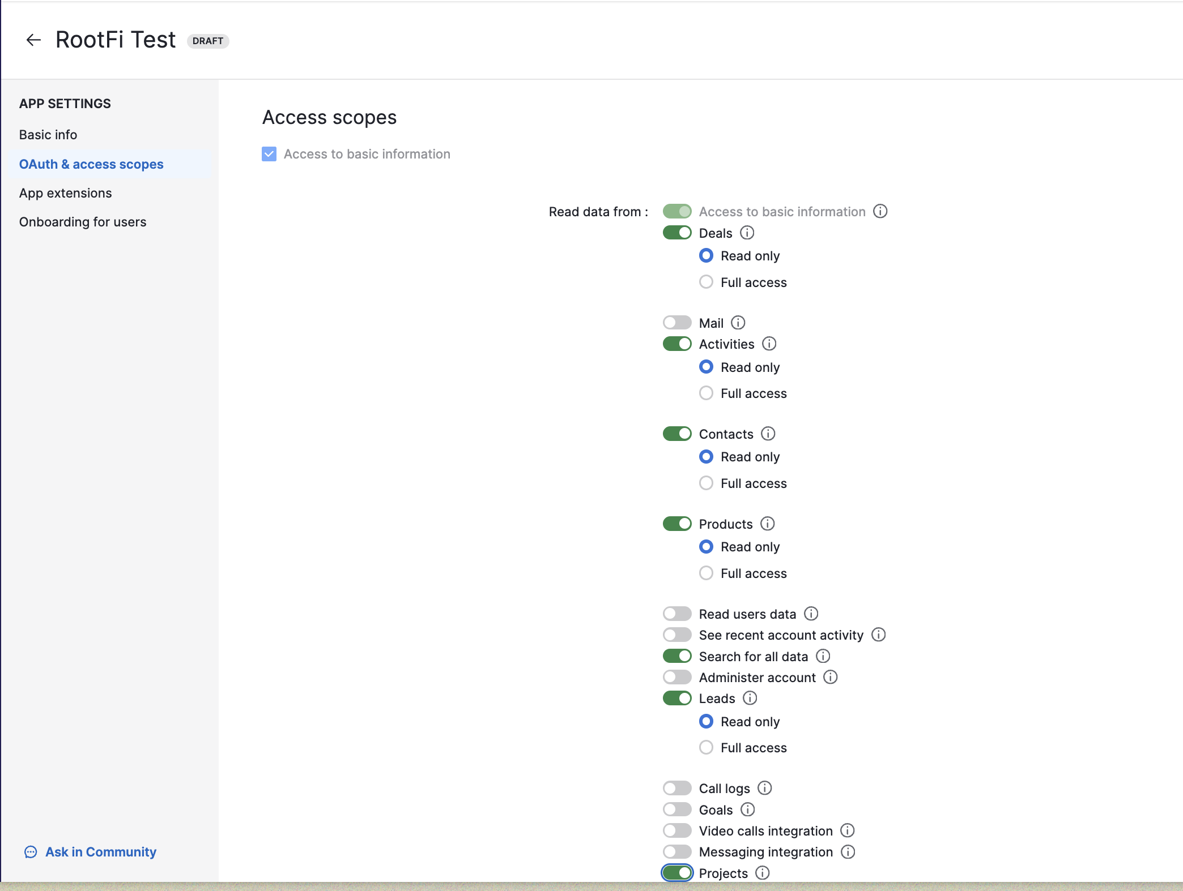
Task: Open info for Video calls integration
Action: coord(847,830)
